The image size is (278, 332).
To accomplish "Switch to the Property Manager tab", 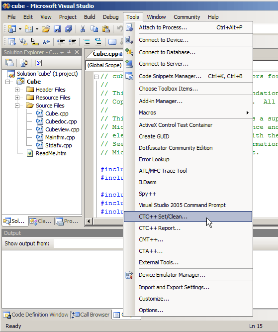I will pyautogui.click(x=67, y=221).
